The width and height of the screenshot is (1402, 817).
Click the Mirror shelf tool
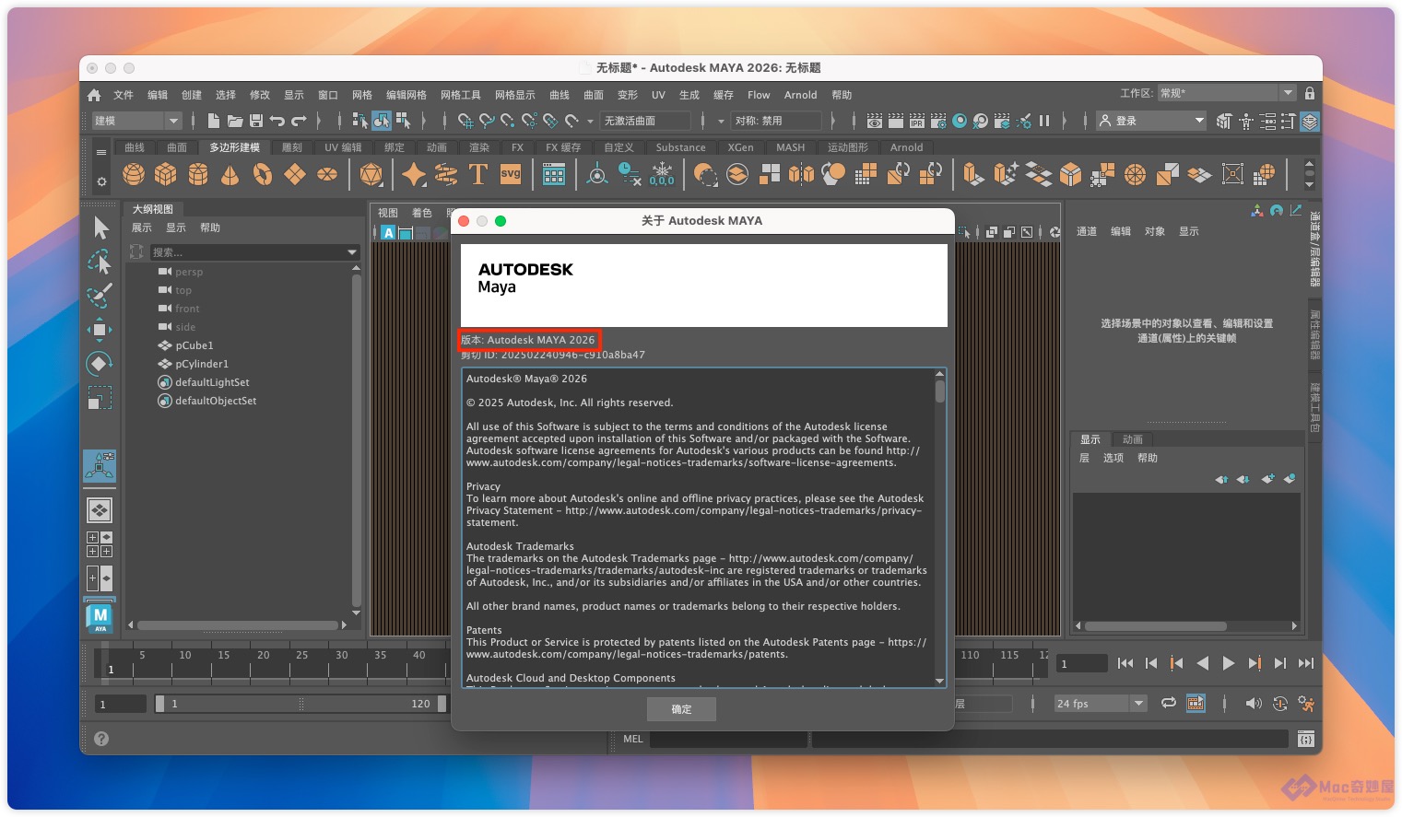click(802, 174)
